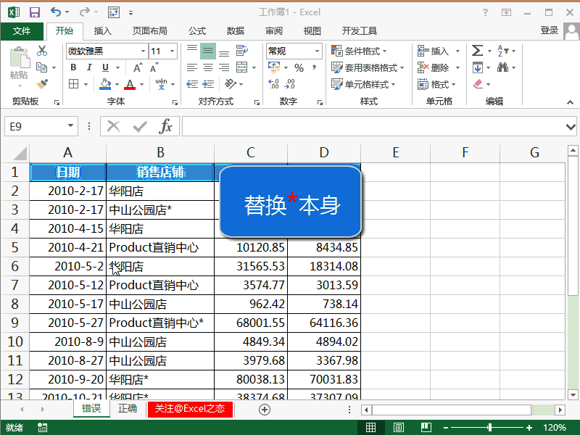The image size is (580, 435).
Task: Open the font color swatch picker
Action: (x=130, y=85)
